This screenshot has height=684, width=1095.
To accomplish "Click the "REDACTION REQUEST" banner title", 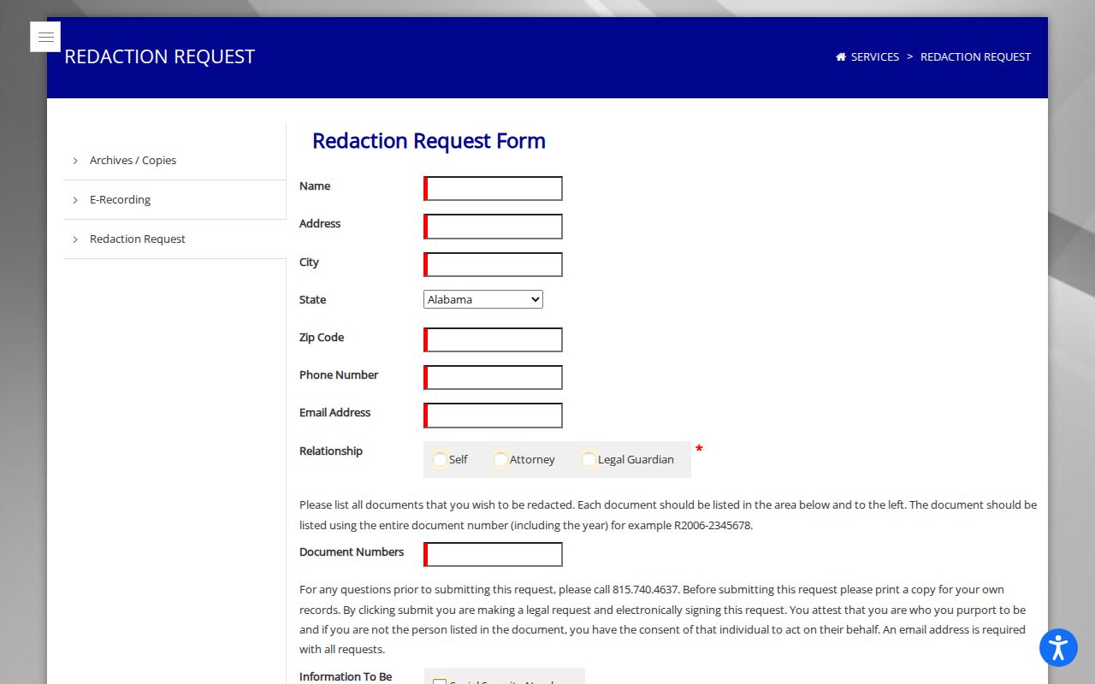I will 160,56.
